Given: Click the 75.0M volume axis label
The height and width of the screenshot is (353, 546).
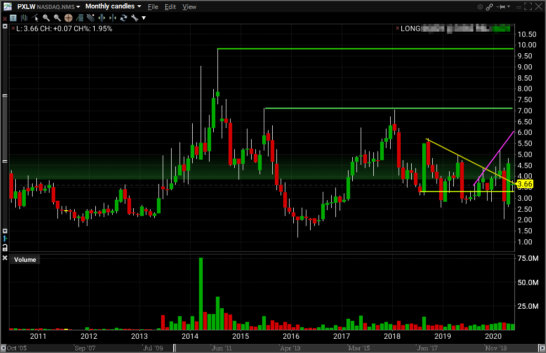Looking at the screenshot, I should click(528, 258).
